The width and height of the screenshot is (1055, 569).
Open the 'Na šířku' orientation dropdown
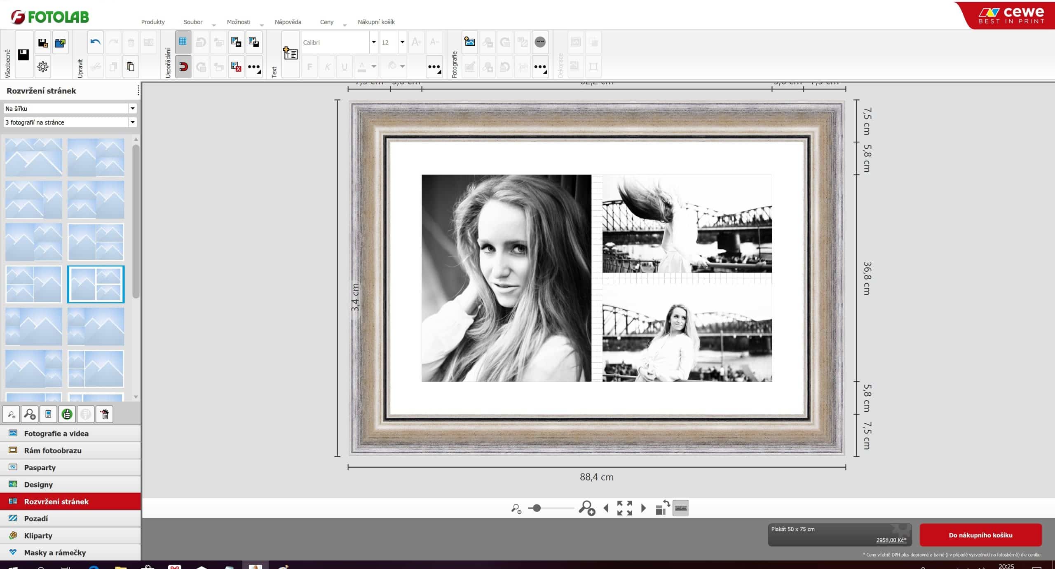70,108
